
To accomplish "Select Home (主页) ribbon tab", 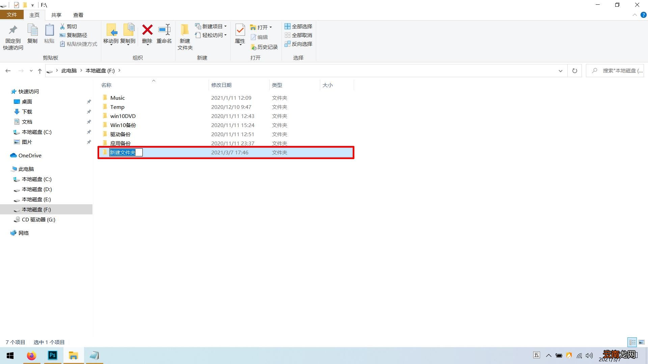I will (x=34, y=15).
